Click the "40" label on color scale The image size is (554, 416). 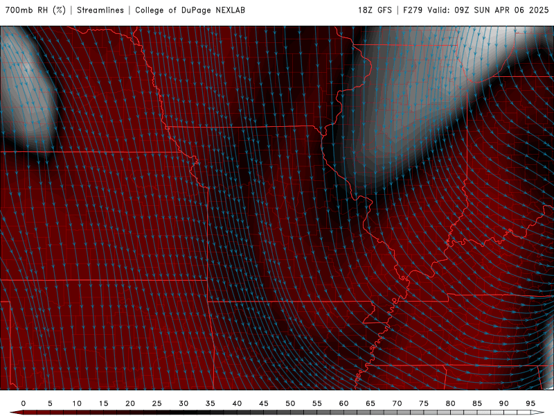tap(237, 404)
